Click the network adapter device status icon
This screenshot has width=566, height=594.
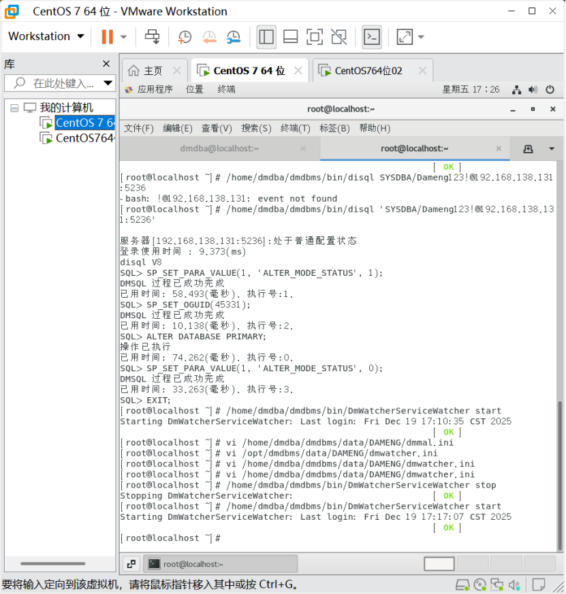(497, 585)
